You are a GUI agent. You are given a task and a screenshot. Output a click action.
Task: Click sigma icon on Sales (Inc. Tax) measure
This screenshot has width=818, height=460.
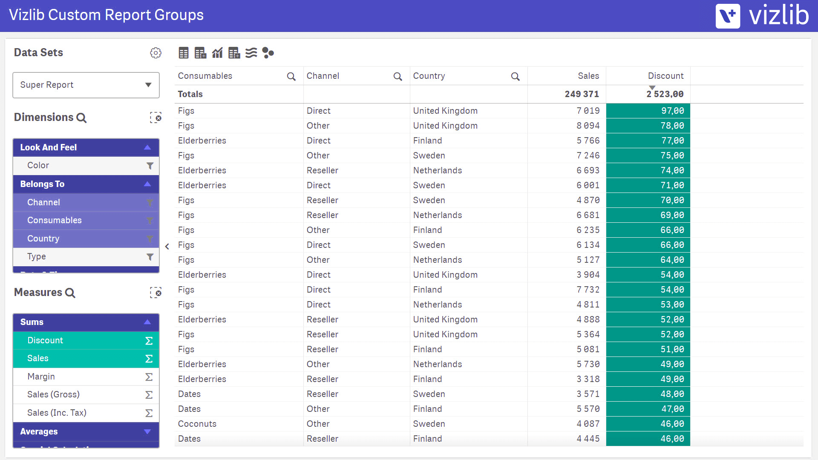(x=149, y=413)
